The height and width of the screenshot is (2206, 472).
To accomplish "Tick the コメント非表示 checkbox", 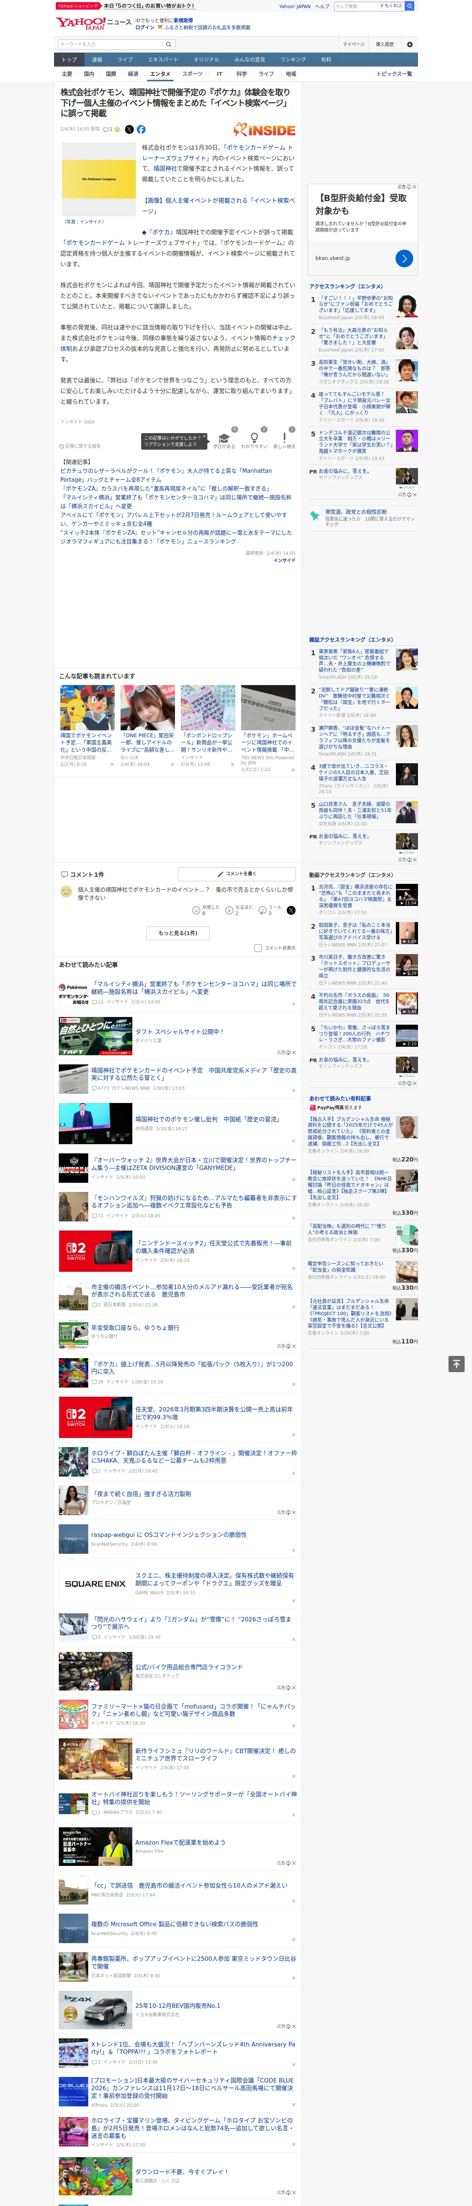I will [x=258, y=948].
